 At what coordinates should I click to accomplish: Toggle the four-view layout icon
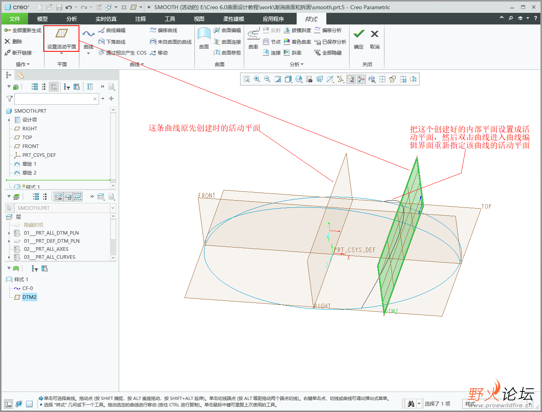[382, 79]
